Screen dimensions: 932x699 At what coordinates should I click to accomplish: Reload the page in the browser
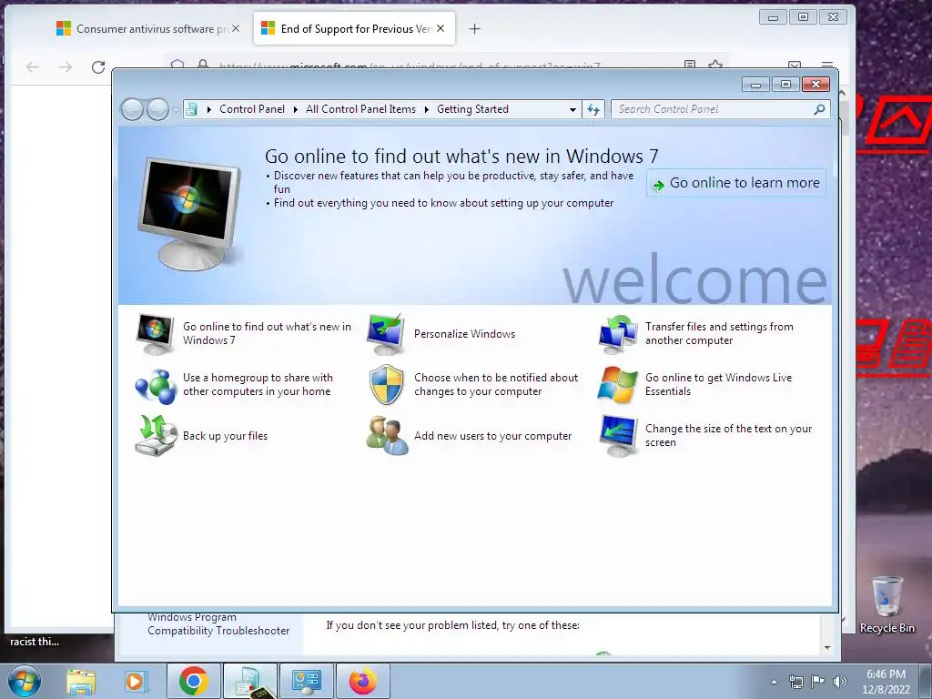[98, 67]
